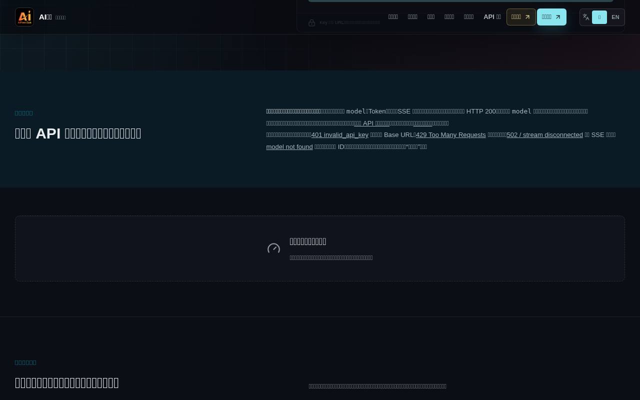The height and width of the screenshot is (400, 640).
Task: Open the 429 Too Many Requests link
Action: (x=450, y=135)
